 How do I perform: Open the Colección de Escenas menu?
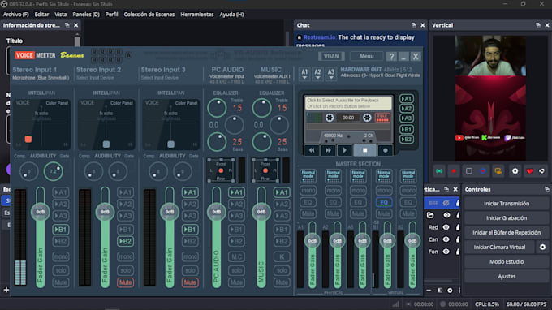pyautogui.click(x=149, y=15)
